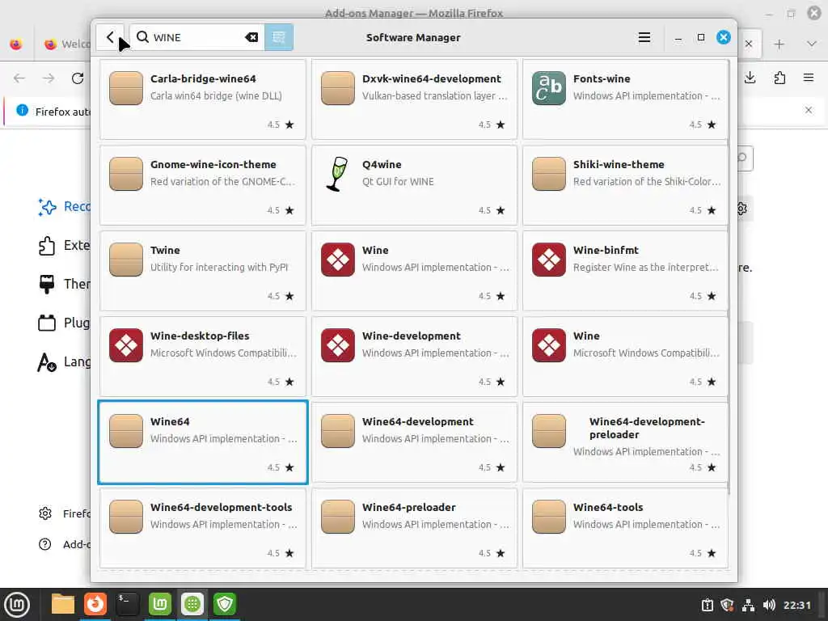The image size is (828, 621).
Task: Open Wine64 package icon
Action: (126, 430)
